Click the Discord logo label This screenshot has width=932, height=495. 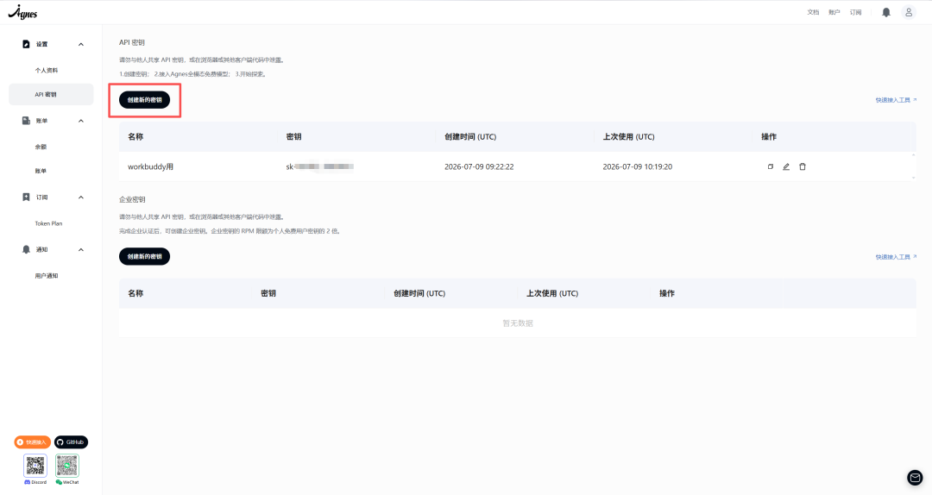pos(35,482)
